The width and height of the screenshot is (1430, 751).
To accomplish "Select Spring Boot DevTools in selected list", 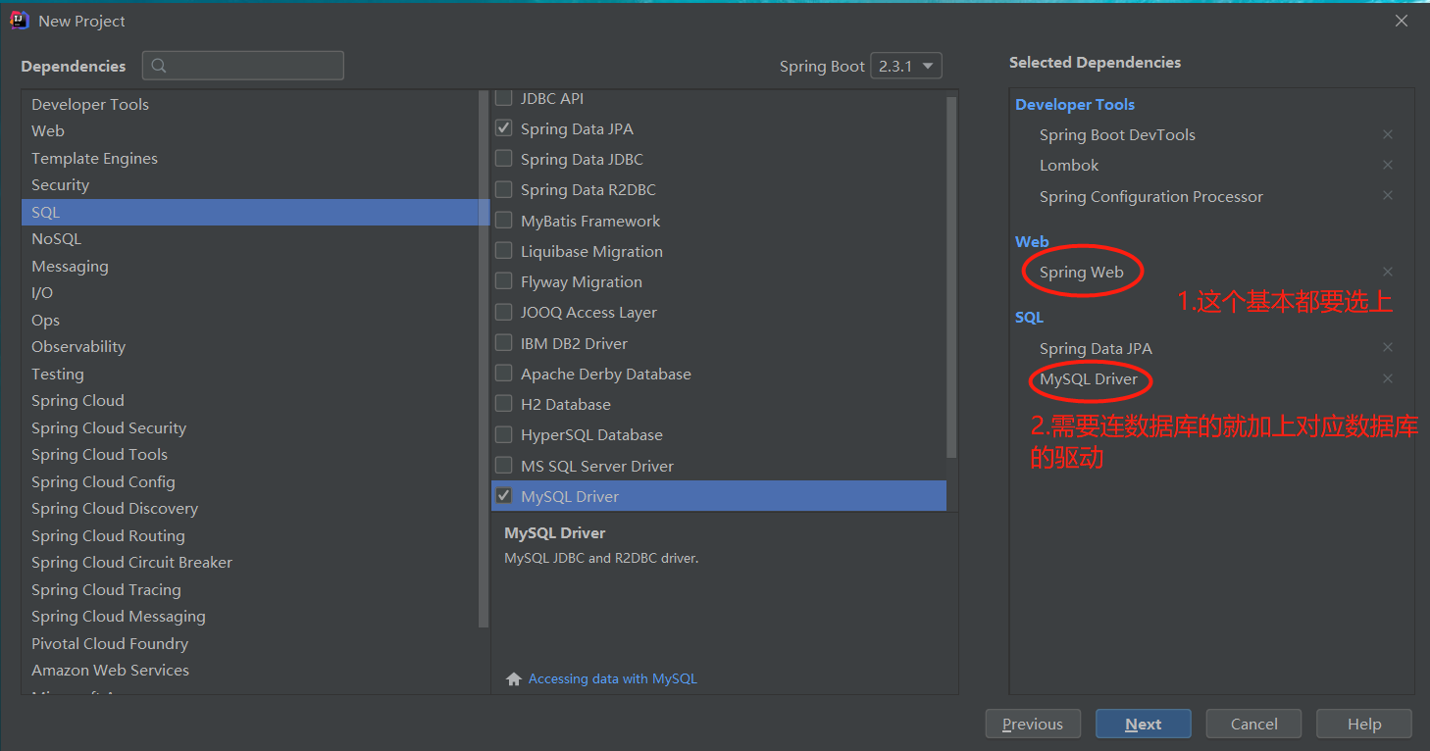I will pyautogui.click(x=1117, y=134).
